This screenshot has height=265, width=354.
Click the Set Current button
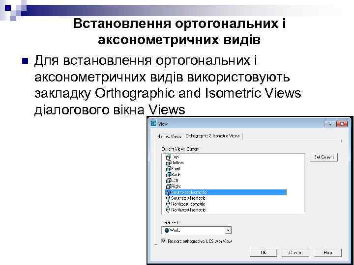point(324,157)
